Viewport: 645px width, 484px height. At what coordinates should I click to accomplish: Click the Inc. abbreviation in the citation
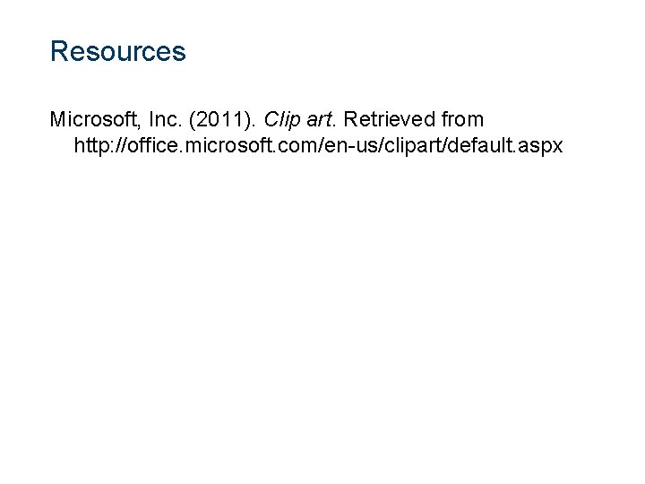point(165,119)
